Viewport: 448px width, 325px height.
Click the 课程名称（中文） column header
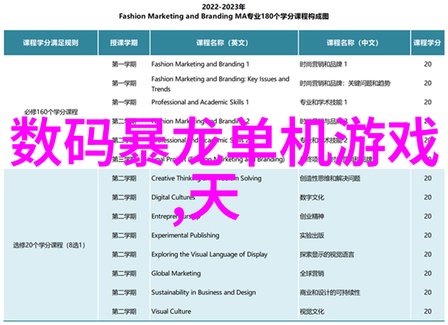click(x=354, y=43)
